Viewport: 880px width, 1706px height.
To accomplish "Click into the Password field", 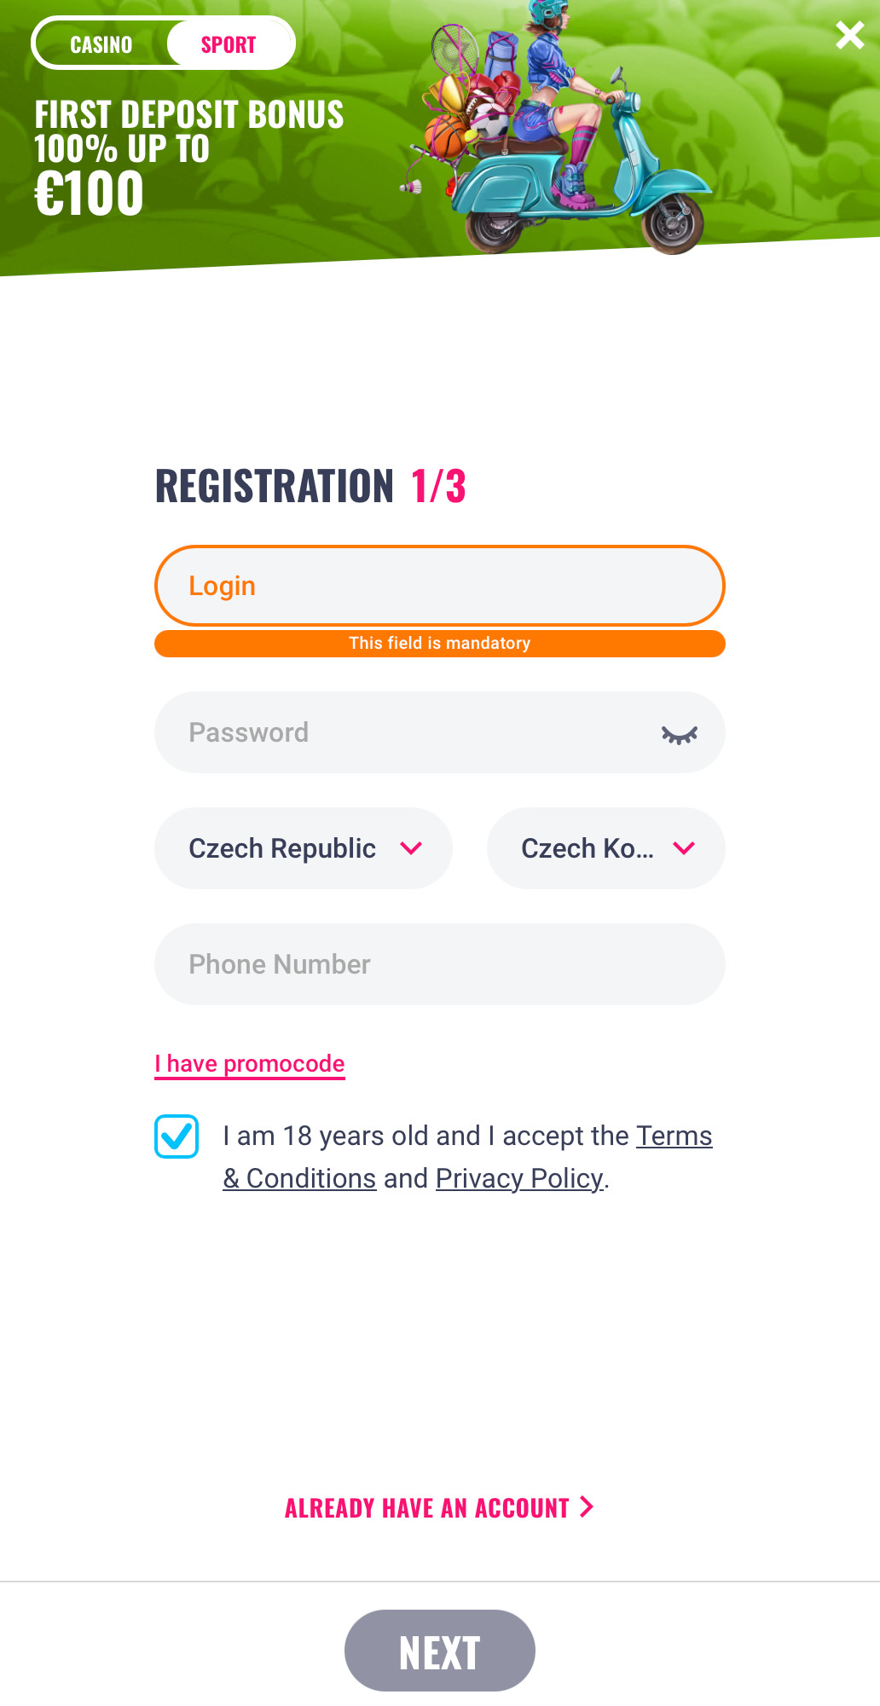I will (x=401, y=733).
